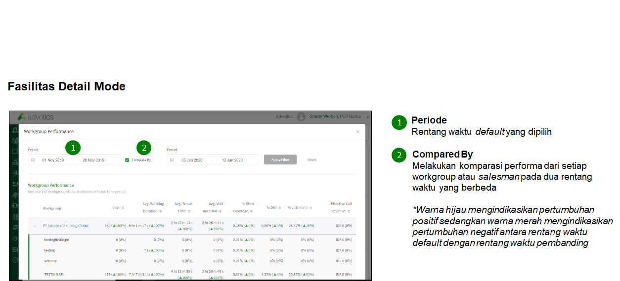Sort by Avg. Working Duration arrows
The image size is (620, 281).
tap(161, 211)
